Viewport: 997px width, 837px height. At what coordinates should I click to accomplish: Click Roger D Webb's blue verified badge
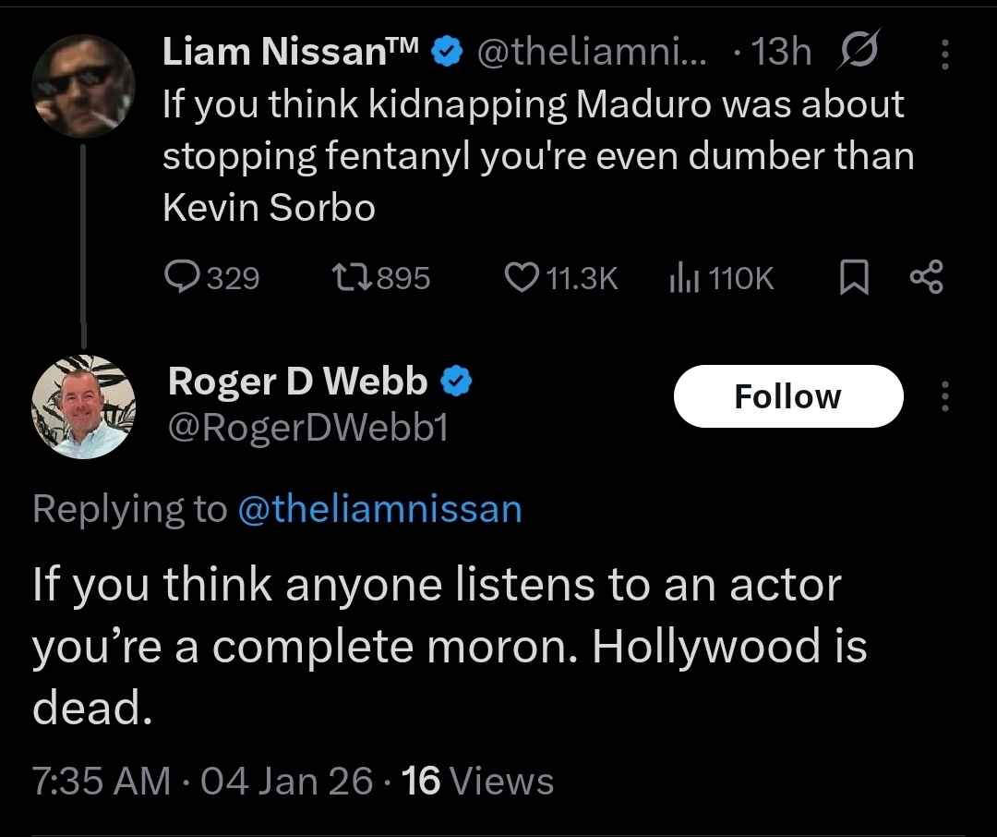459,382
